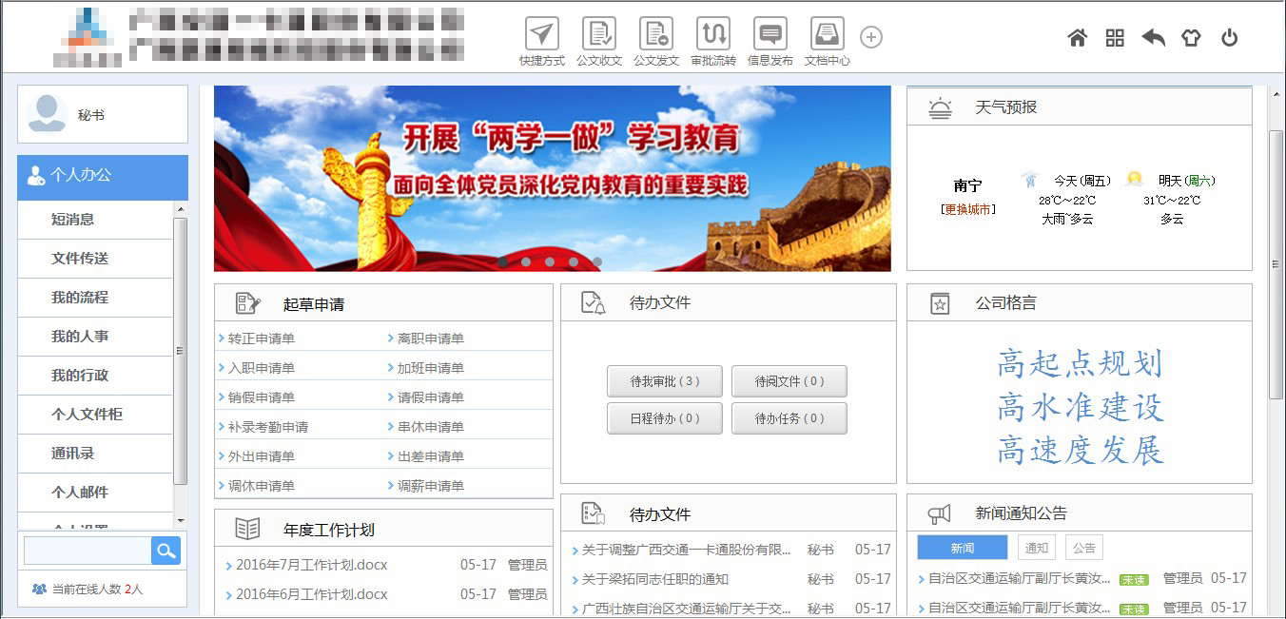This screenshot has height=619, width=1286.
Task: Click the sidebar search input field
Action: pos(88,551)
